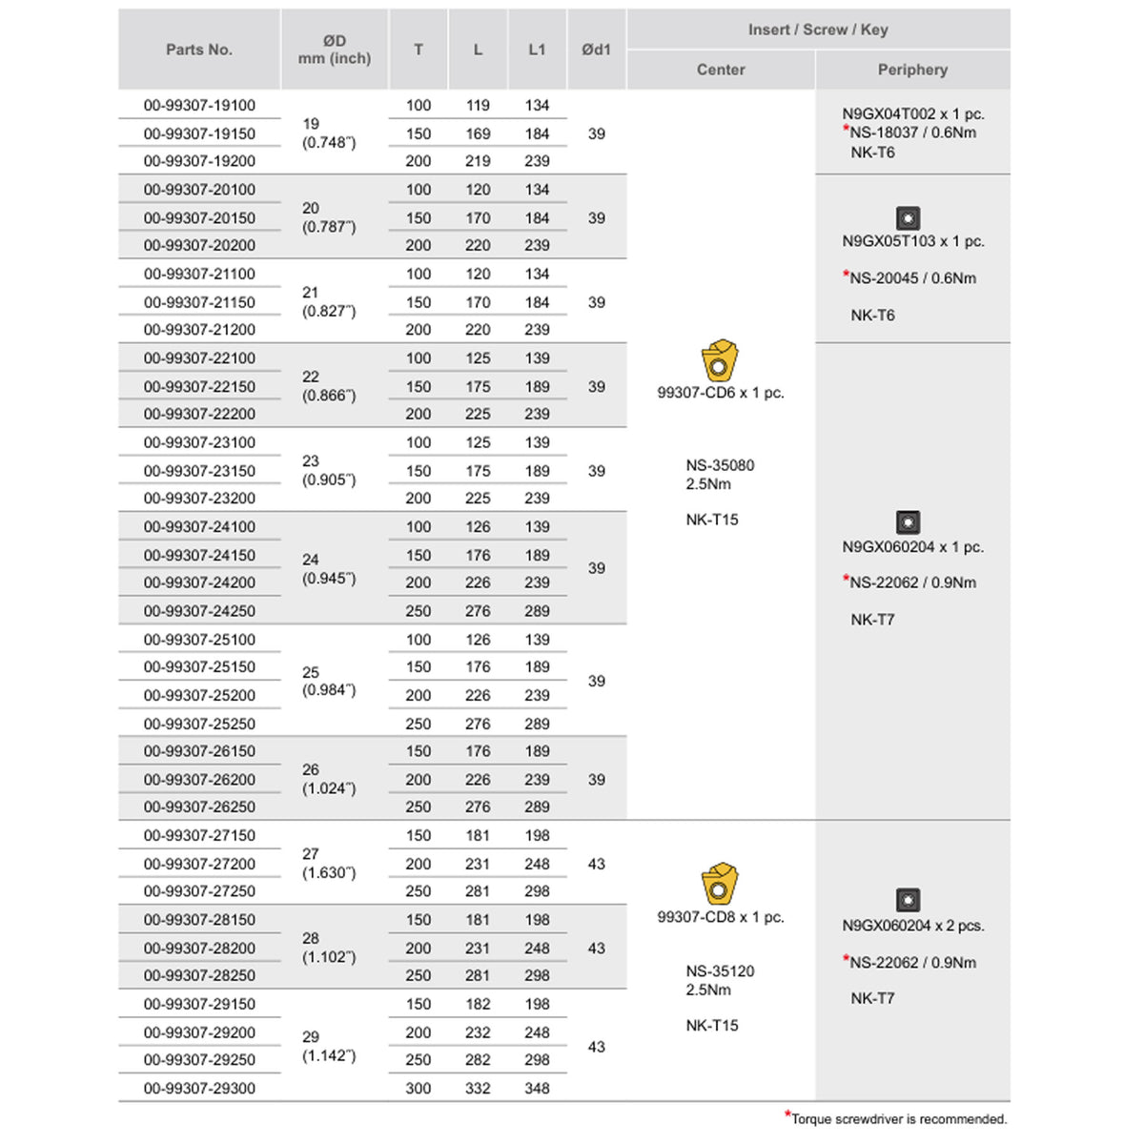Select the Periphery column header
This screenshot has width=1144, height=1144.
coord(913,70)
